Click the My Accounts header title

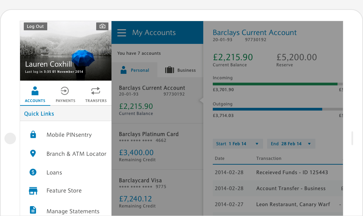154,33
